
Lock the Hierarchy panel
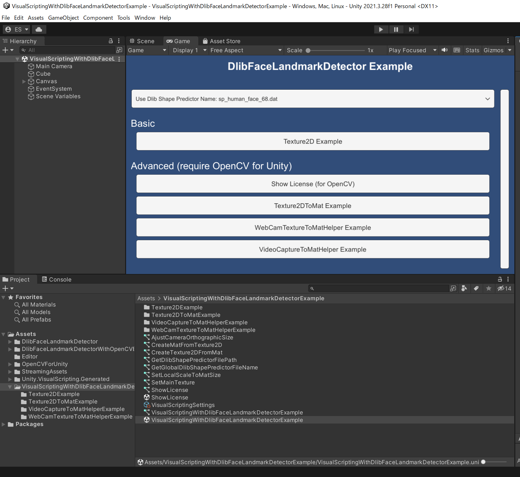click(x=111, y=41)
